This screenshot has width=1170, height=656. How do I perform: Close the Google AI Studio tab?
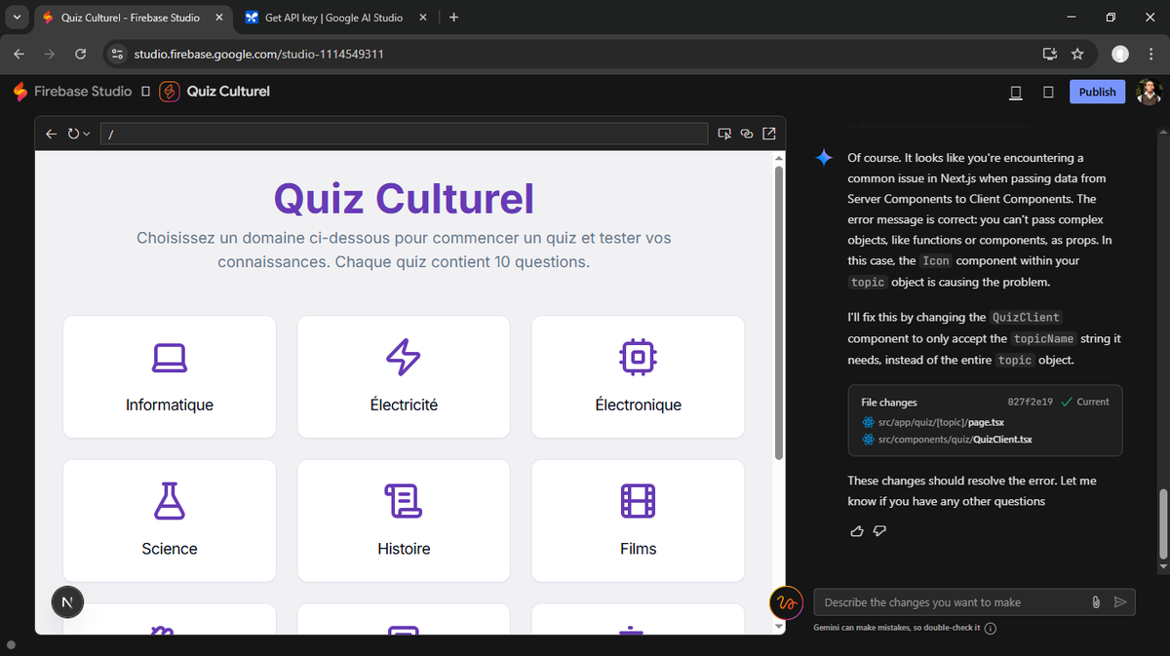pyautogui.click(x=423, y=18)
